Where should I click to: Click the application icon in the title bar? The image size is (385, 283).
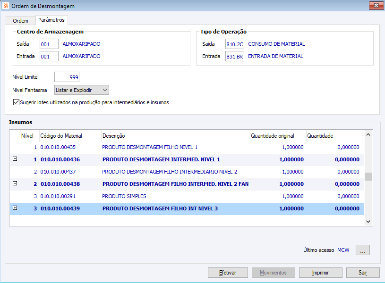pyautogui.click(x=5, y=6)
